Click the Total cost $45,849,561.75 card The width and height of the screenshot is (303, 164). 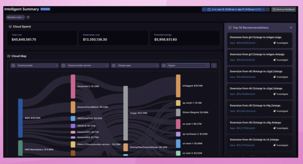pos(42,38)
